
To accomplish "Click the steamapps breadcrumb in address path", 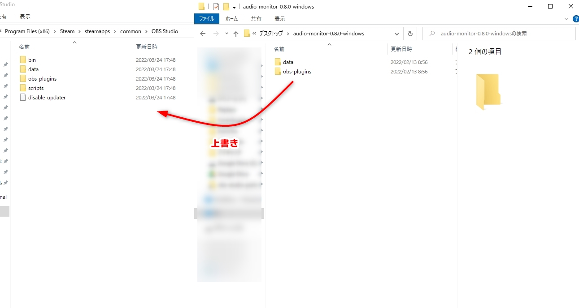I will pyautogui.click(x=97, y=31).
